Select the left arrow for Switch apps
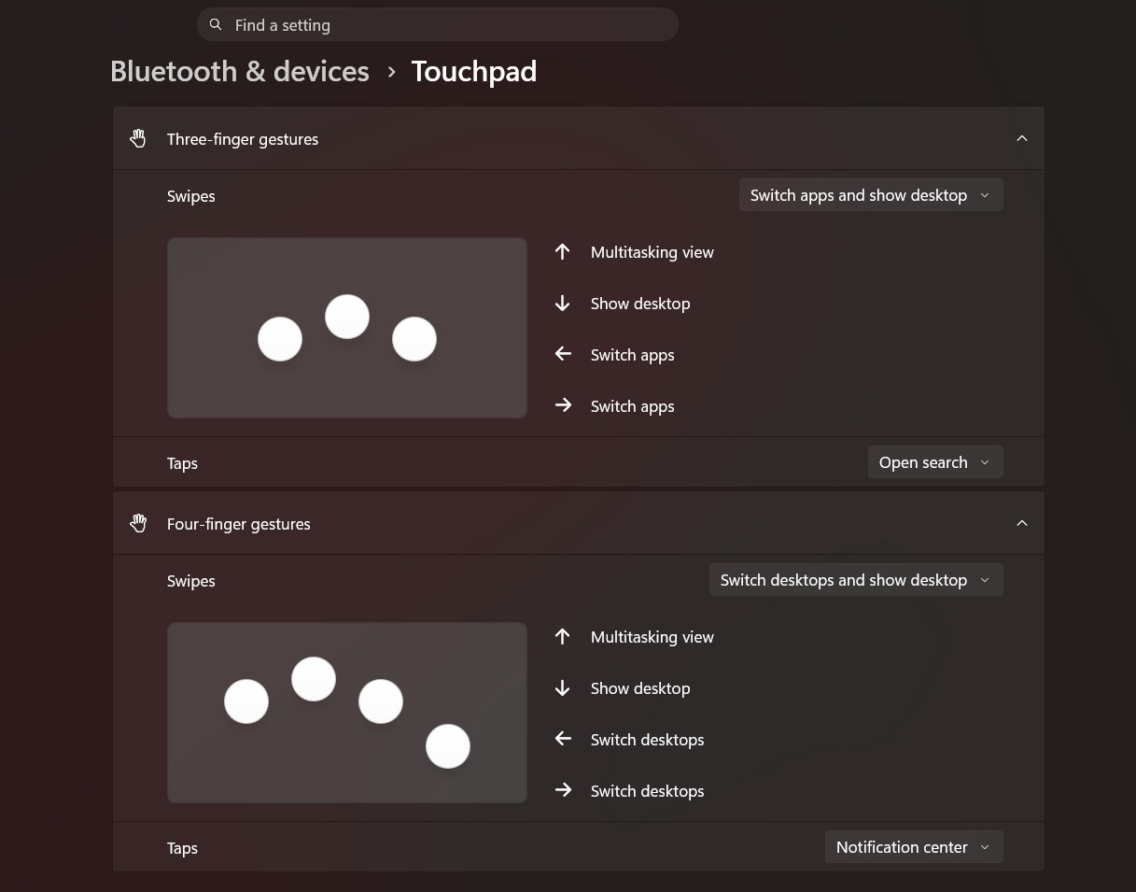The height and width of the screenshot is (892, 1136). coord(563,354)
